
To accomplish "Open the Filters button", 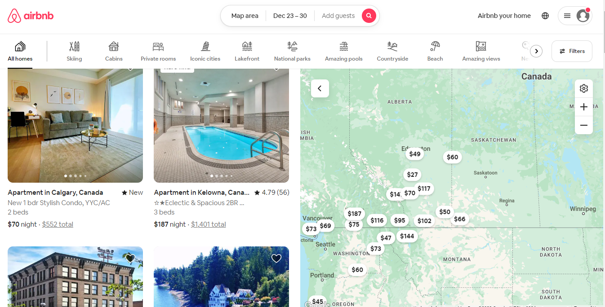I will 572,51.
